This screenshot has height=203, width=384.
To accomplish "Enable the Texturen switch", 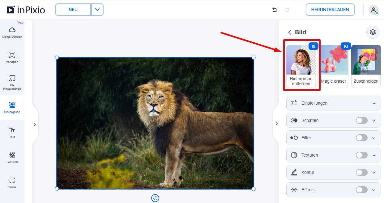I will [362, 155].
